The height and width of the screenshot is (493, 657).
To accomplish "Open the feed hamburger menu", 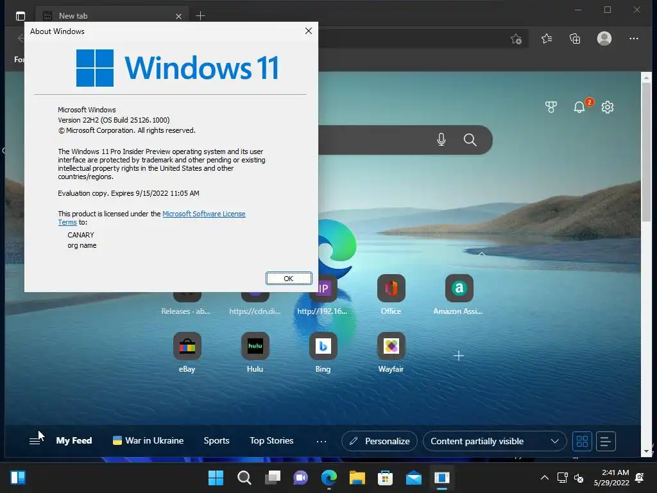I will tap(35, 441).
